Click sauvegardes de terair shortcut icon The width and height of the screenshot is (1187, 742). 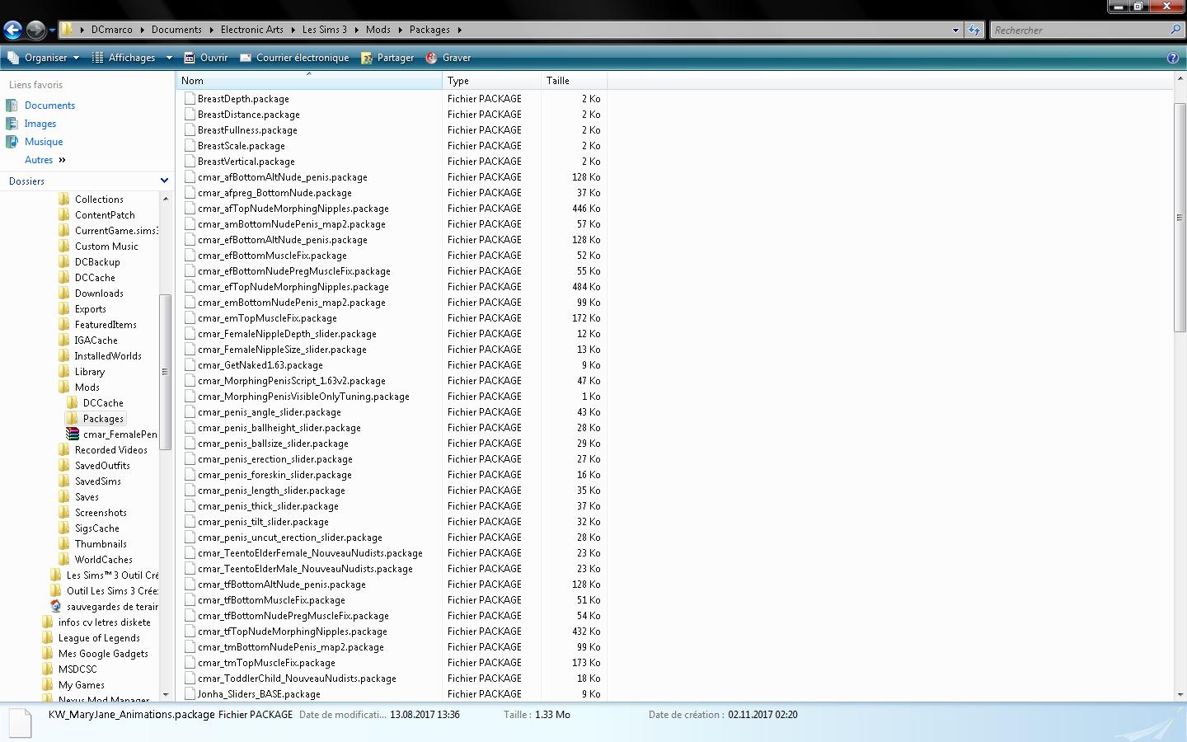pos(56,607)
